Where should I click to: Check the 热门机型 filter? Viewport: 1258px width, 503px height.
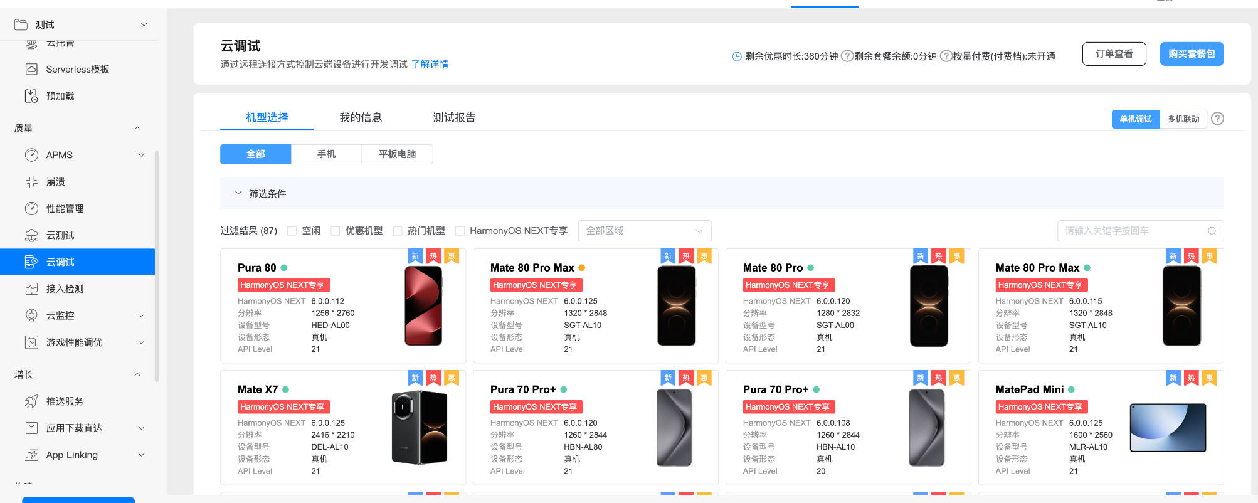[x=398, y=231]
